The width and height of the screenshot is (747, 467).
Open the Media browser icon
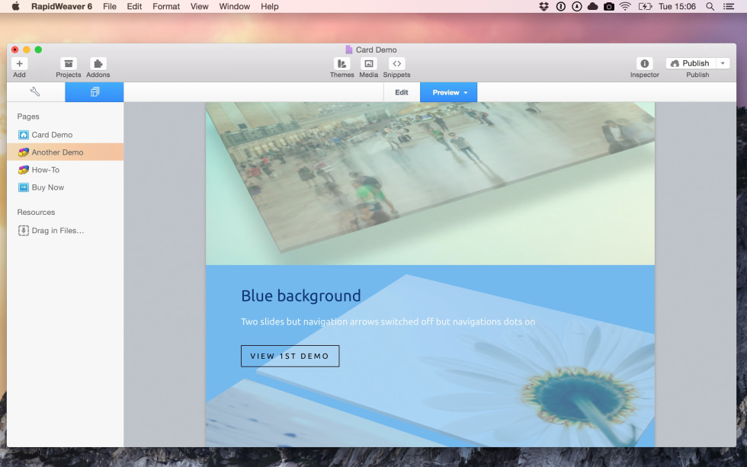tap(369, 64)
